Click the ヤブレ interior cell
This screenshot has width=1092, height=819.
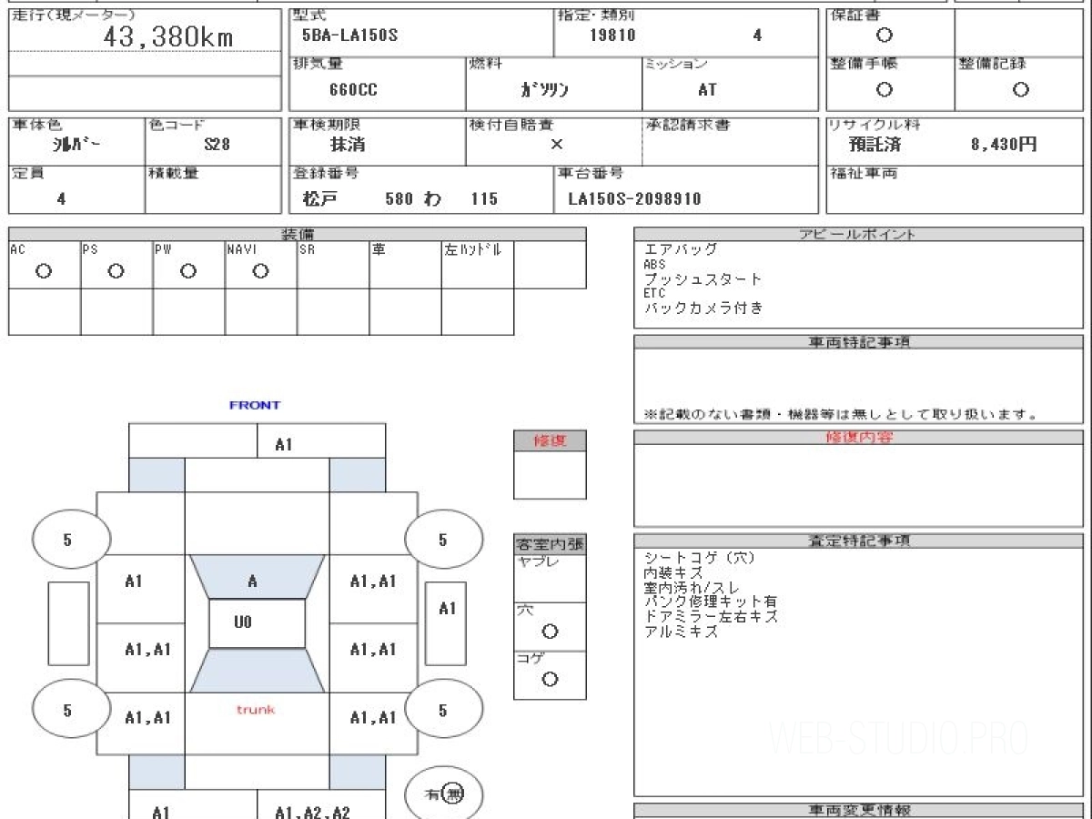(550, 579)
